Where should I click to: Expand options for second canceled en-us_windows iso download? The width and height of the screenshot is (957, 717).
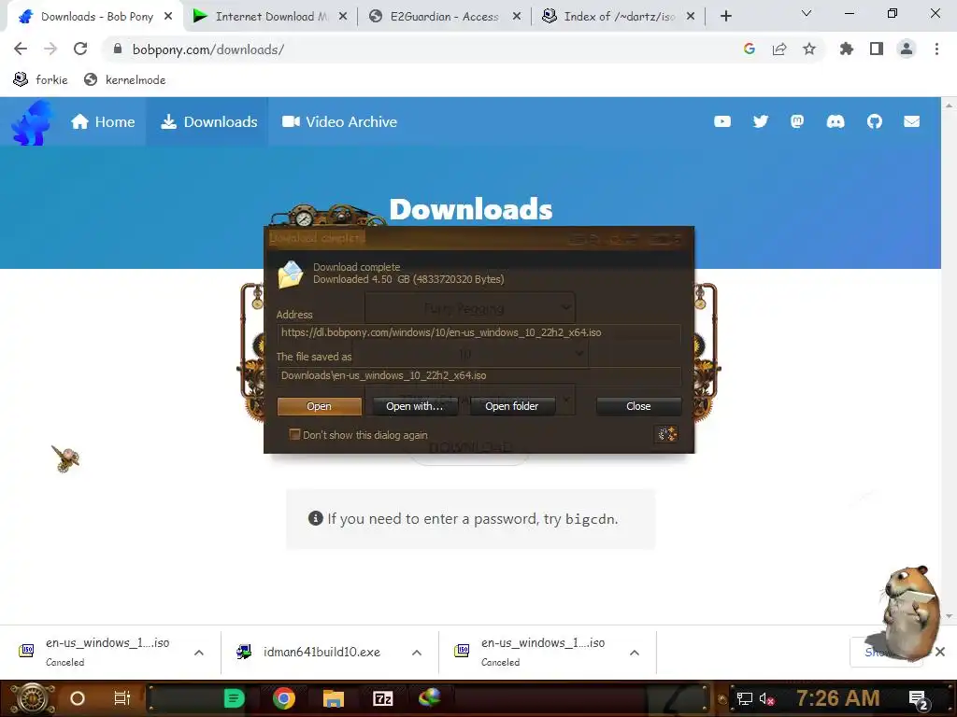635,653
